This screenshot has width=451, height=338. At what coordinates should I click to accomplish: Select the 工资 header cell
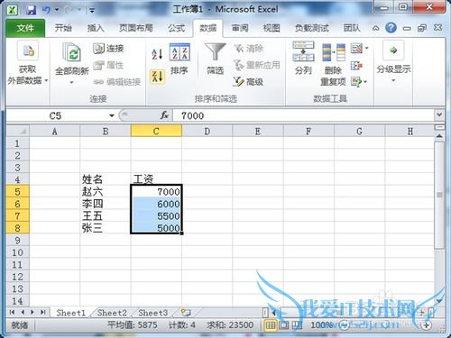pyautogui.click(x=156, y=179)
